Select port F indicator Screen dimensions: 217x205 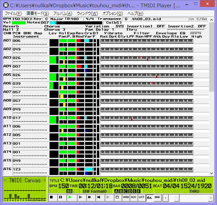138,192
